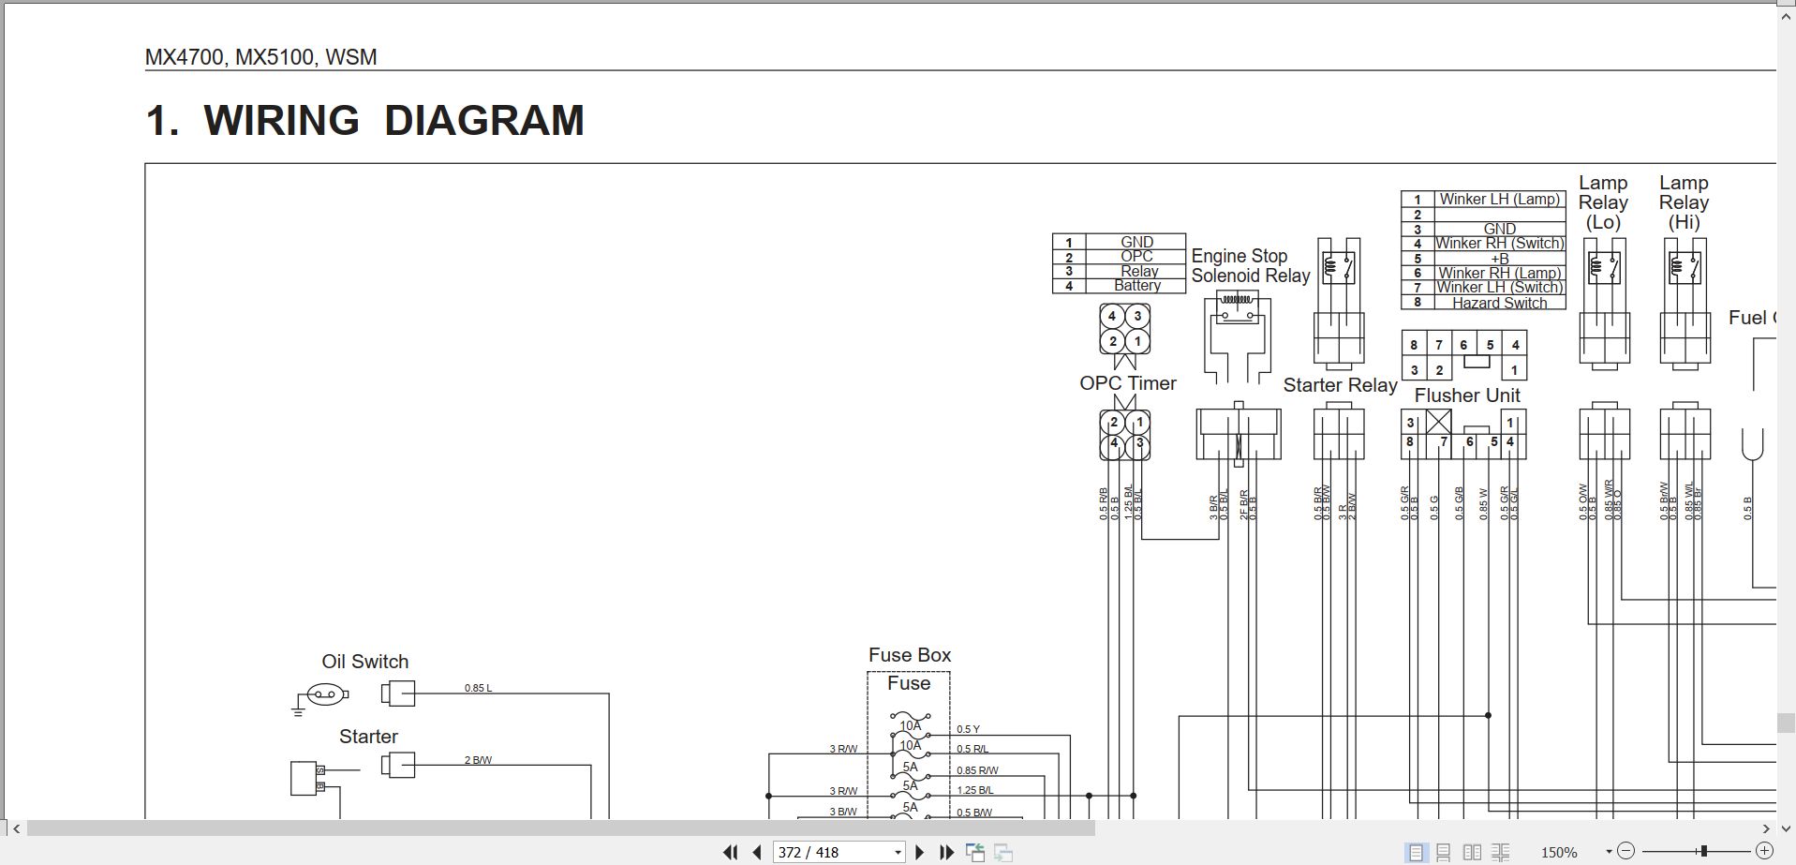Click the horizontal scrollbar thumb
The image size is (1796, 865).
(x=560, y=828)
